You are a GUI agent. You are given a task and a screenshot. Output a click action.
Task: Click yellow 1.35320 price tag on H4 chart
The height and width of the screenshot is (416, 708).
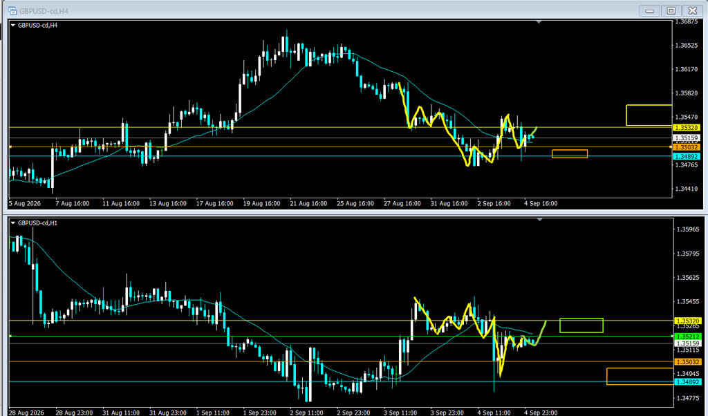point(687,128)
